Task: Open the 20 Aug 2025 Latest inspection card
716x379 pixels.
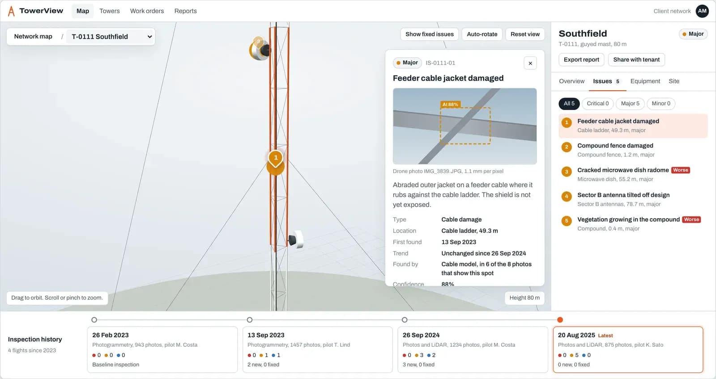Action: tap(628, 350)
